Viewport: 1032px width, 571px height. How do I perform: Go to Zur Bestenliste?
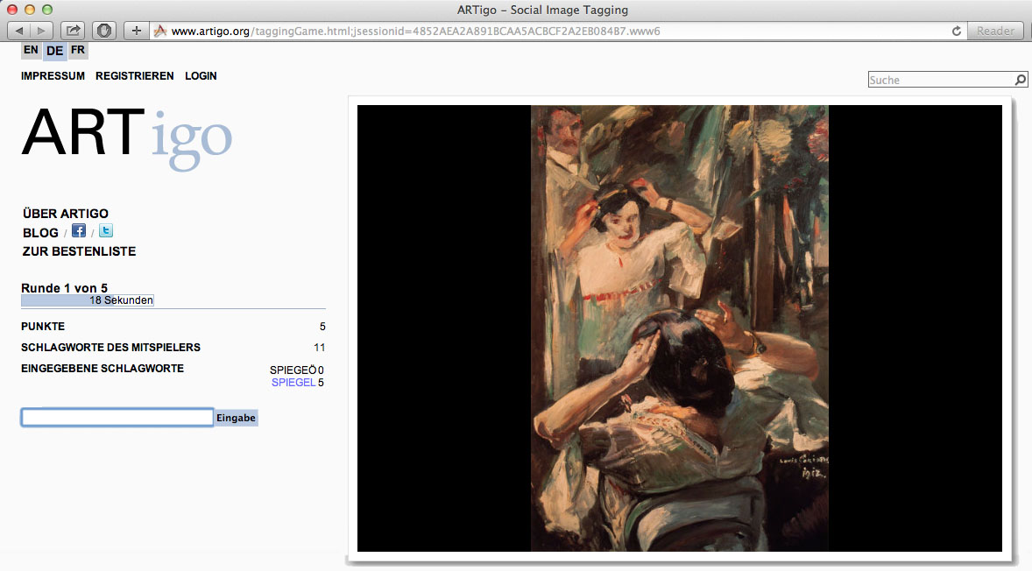pyautogui.click(x=79, y=251)
